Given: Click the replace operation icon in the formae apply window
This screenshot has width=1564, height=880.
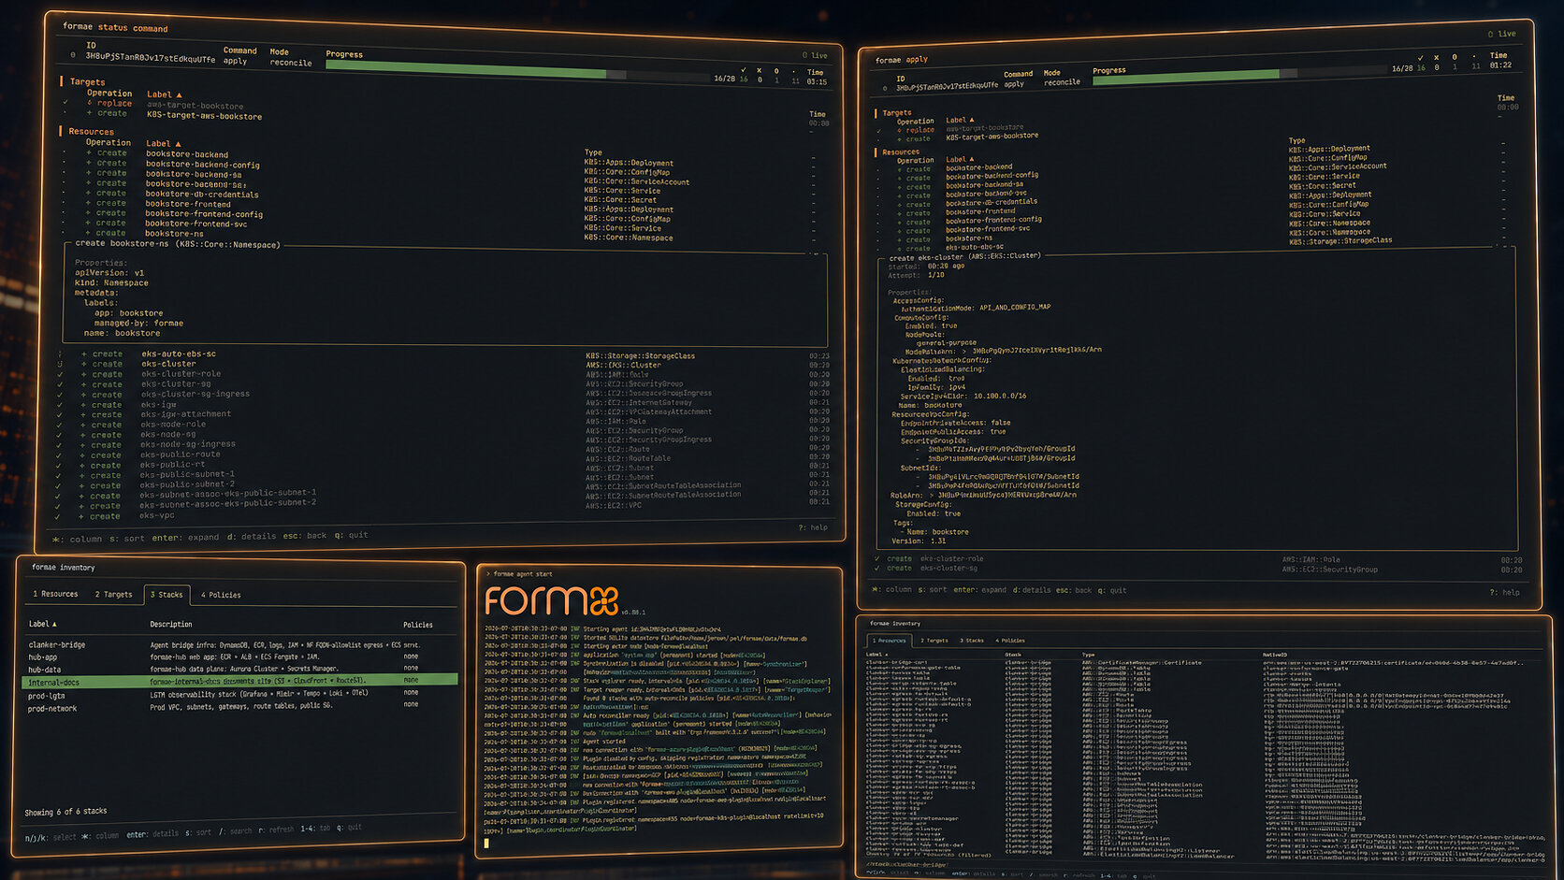Looking at the screenshot, I should 899,130.
